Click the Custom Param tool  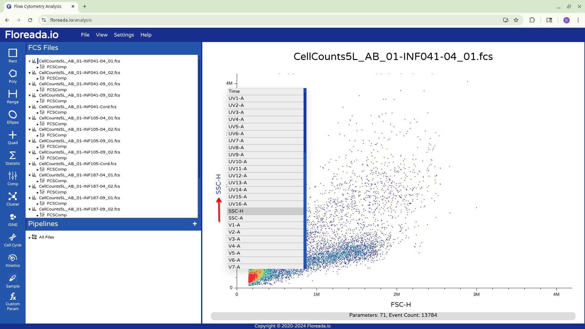pos(12,301)
